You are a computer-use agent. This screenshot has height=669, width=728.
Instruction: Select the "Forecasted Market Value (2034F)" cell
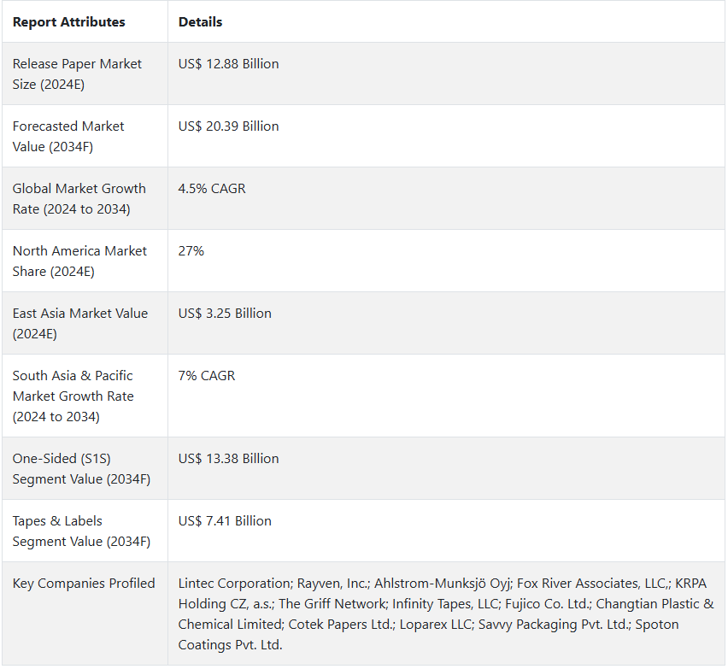pos(68,137)
